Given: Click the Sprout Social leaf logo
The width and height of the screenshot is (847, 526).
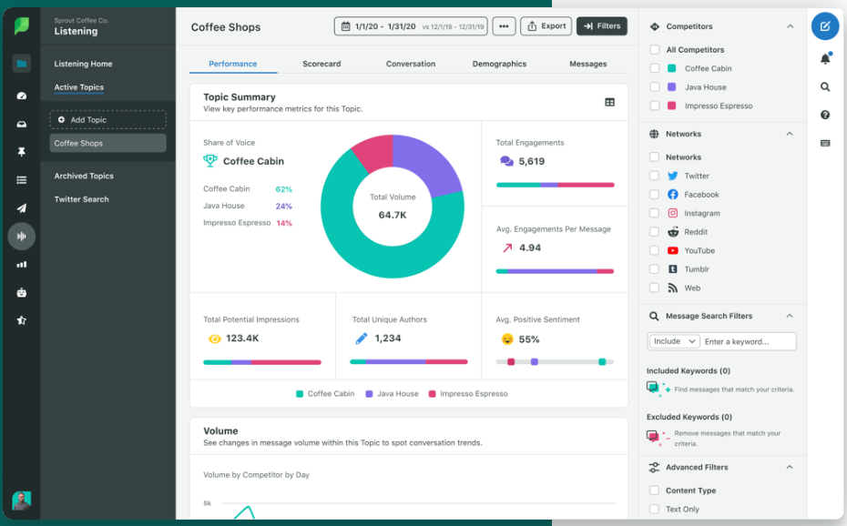Looking at the screenshot, I should (x=22, y=25).
